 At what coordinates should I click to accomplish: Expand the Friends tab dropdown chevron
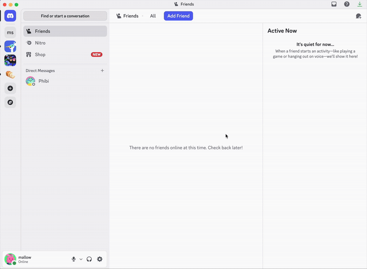143,16
